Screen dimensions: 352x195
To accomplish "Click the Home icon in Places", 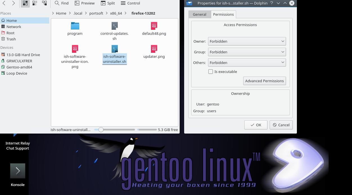I will coord(3,20).
